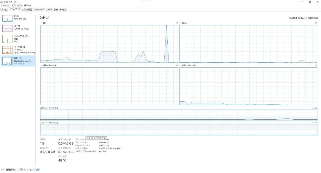Switch to the サービス tab
321x173 pixels.
tap(63, 9)
